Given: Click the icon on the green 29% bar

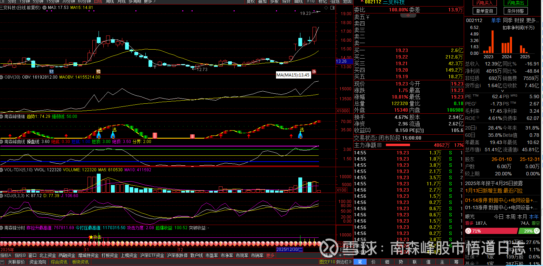Looking at the screenshot, I should pos(536,231).
